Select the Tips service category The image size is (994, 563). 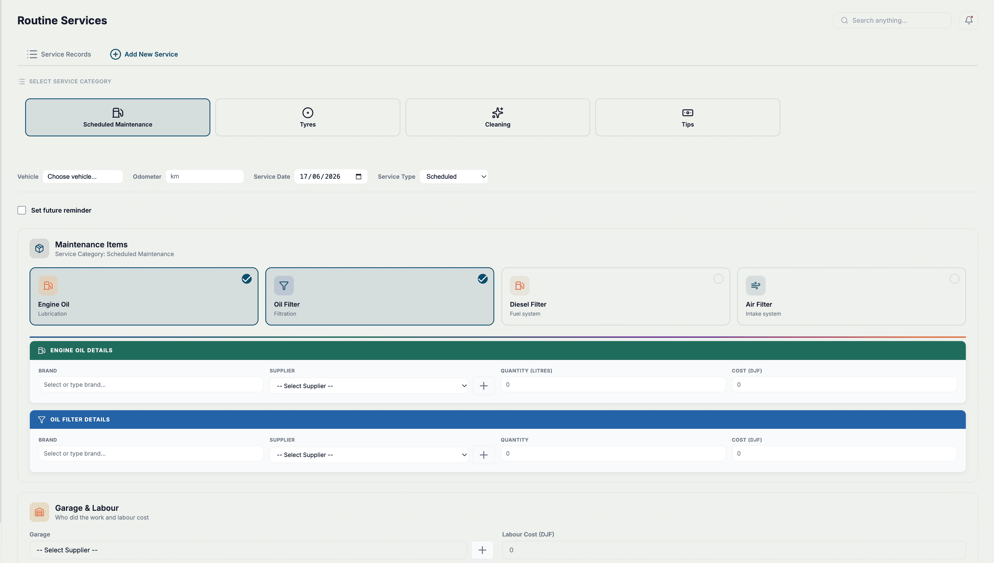coord(688,118)
